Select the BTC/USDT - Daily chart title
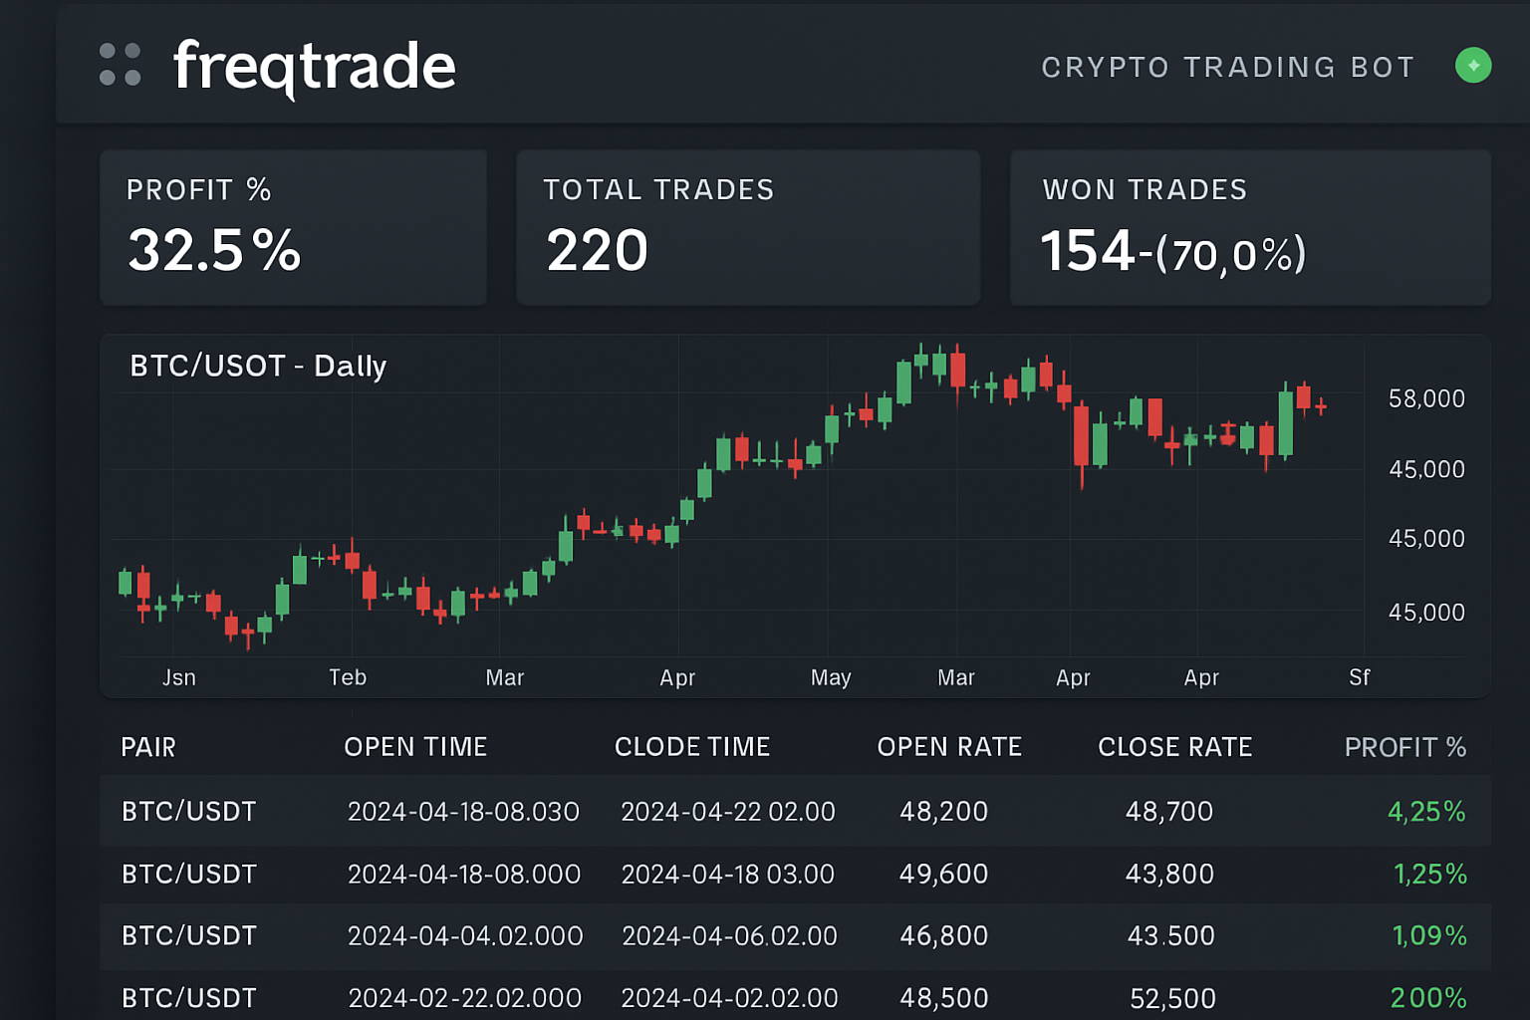This screenshot has width=1530, height=1020. [257, 367]
